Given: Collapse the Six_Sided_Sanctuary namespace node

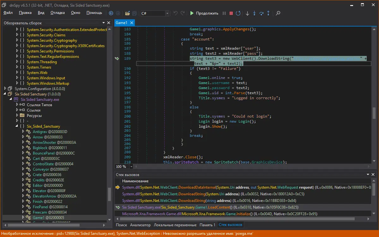Looking at the screenshot, I should (17, 126).
